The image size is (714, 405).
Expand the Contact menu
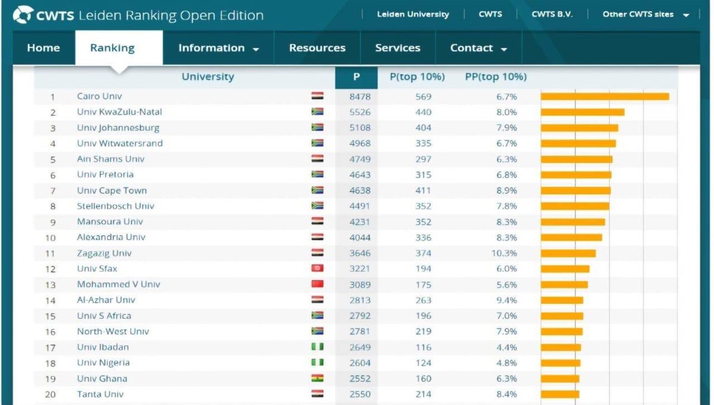click(x=478, y=48)
